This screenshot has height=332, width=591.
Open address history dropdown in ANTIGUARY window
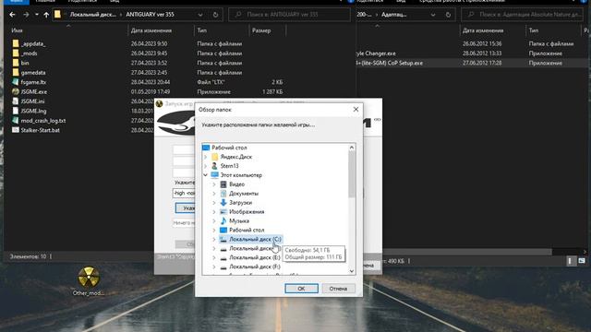click(x=200, y=15)
